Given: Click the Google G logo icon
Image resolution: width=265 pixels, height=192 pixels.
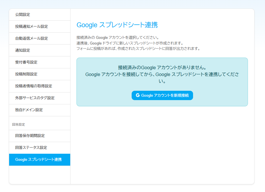Looking at the screenshot, I should (138, 95).
